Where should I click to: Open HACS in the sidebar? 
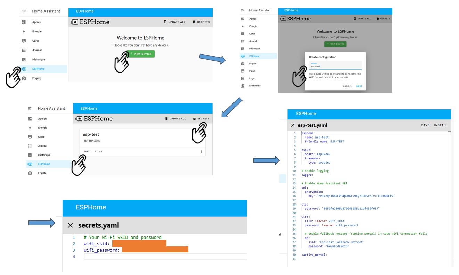(252, 71)
